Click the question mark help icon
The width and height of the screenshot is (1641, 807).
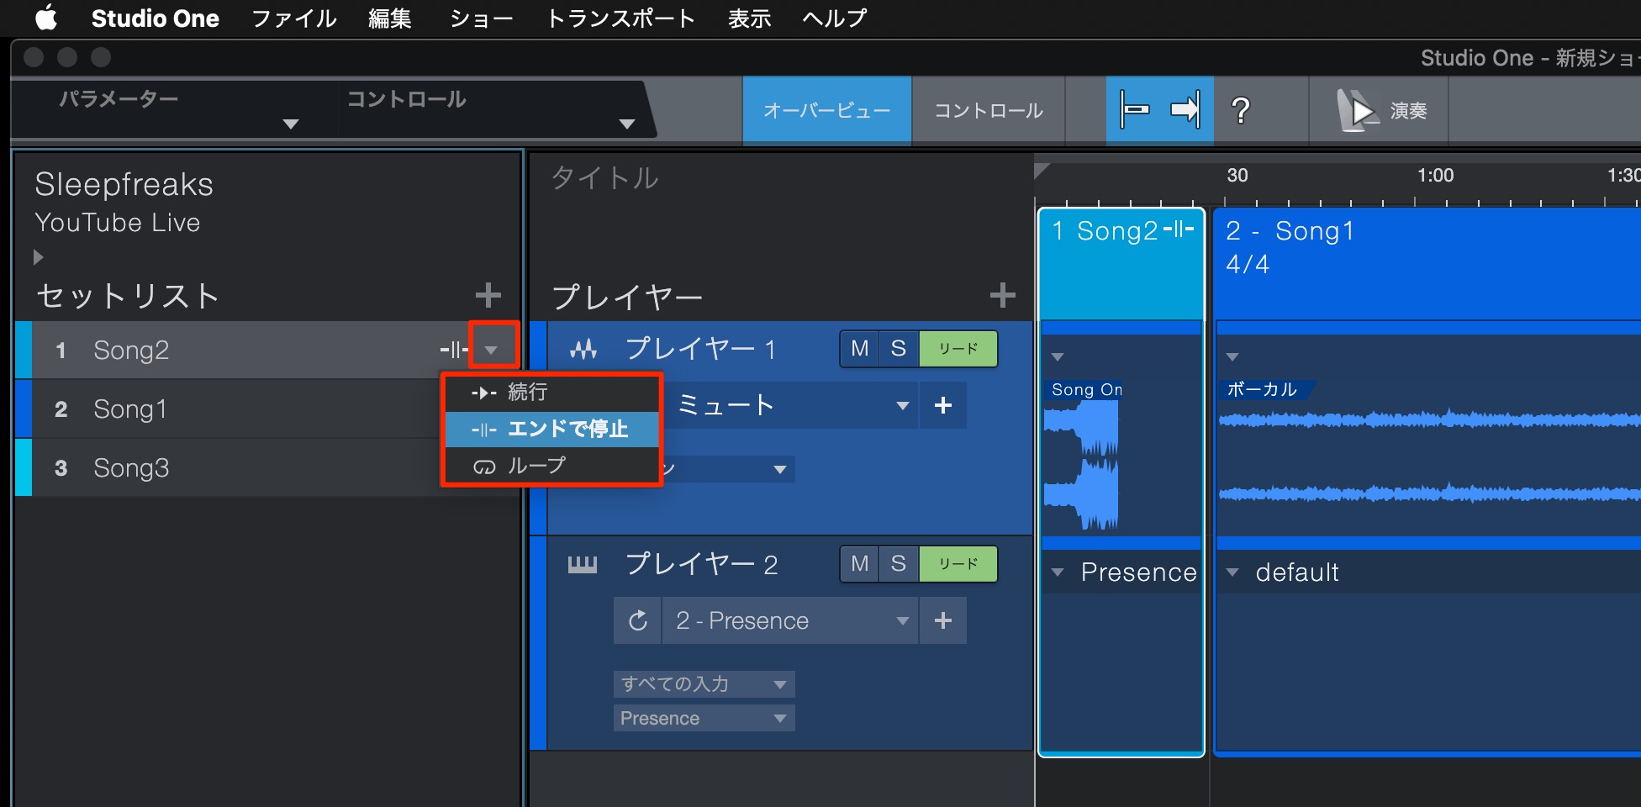[x=1241, y=110]
